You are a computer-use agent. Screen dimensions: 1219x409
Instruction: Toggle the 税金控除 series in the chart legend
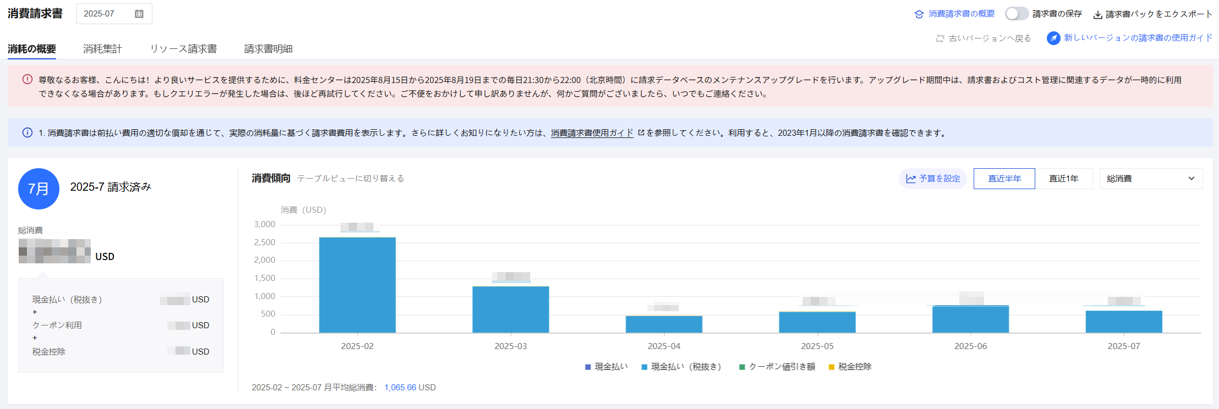(x=850, y=367)
